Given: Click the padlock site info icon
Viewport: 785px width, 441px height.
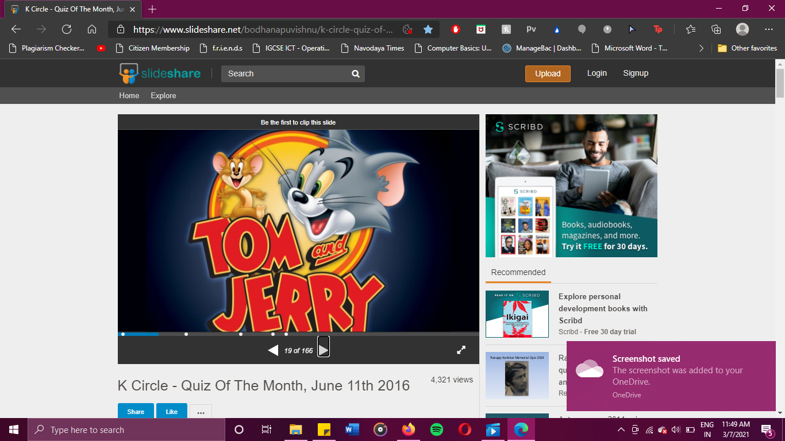Looking at the screenshot, I should coord(120,29).
